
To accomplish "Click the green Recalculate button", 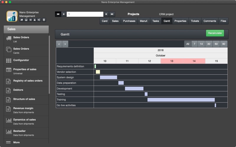I will (x=215, y=33).
